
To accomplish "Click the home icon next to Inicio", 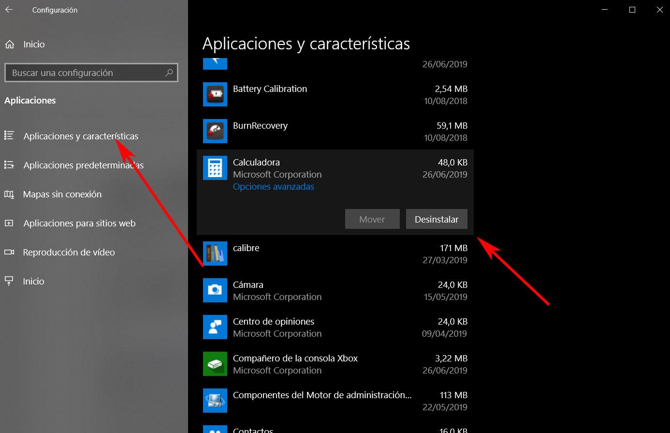I will [x=9, y=45].
